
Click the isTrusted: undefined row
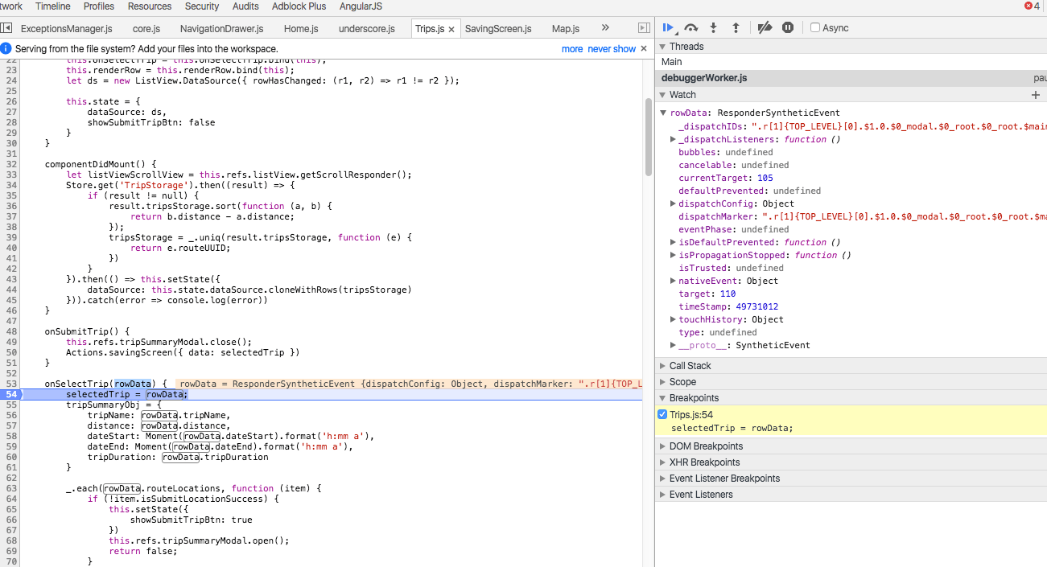tap(731, 268)
